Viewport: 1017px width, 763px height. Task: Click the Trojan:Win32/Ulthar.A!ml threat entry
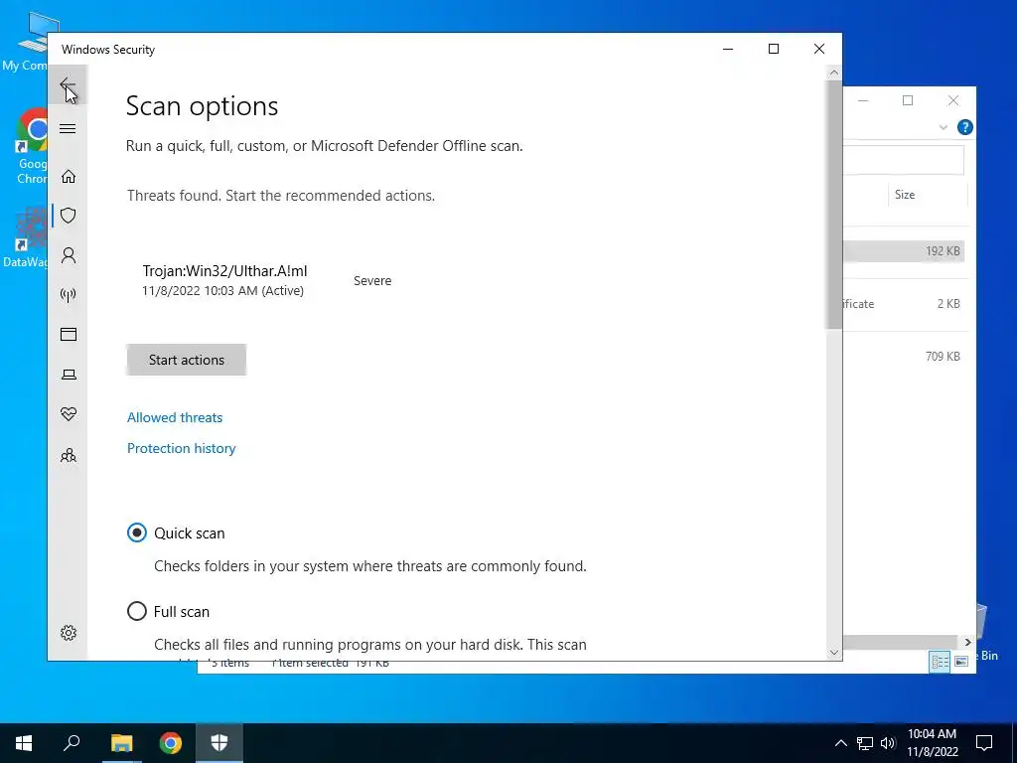pyautogui.click(x=224, y=280)
